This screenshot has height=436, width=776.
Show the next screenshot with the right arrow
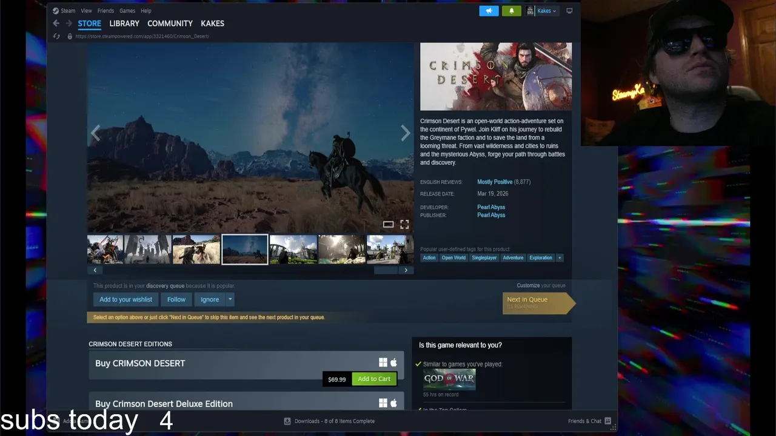click(x=406, y=133)
